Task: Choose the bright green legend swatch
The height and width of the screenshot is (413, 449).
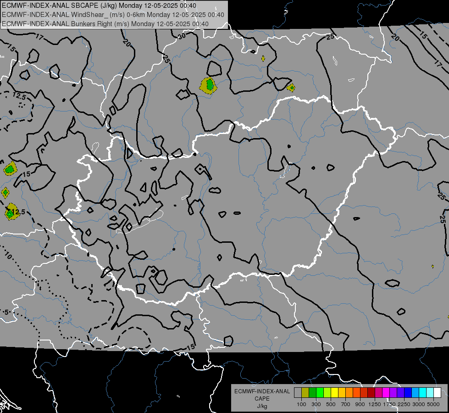Action: pyautogui.click(x=320, y=392)
